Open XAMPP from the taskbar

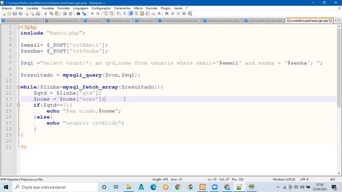click(x=203, y=187)
